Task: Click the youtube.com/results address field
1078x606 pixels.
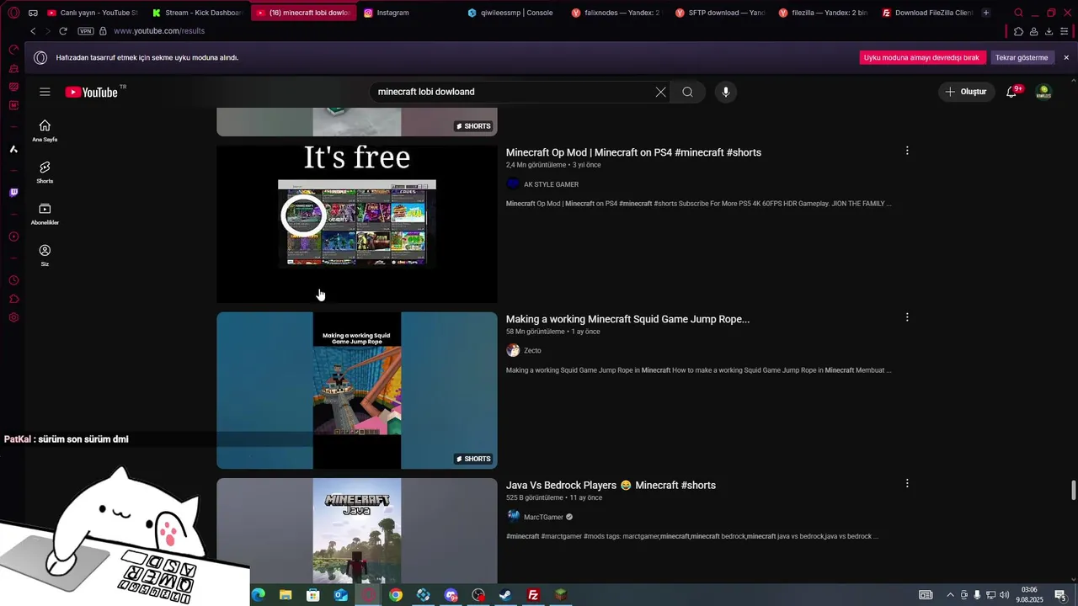Action: pos(159,31)
